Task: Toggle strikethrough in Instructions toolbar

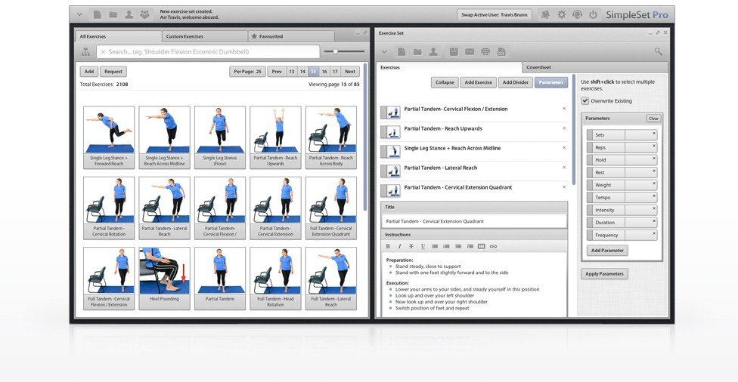Action: [411, 246]
